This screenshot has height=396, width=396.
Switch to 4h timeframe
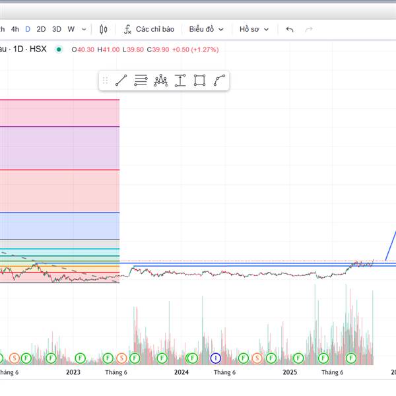coord(15,29)
